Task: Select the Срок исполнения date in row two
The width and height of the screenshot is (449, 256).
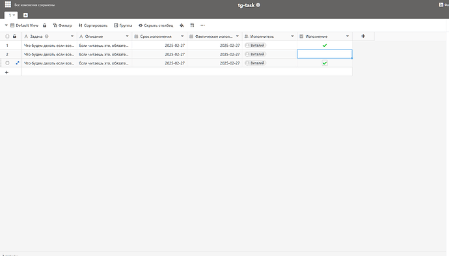Action: click(x=159, y=54)
